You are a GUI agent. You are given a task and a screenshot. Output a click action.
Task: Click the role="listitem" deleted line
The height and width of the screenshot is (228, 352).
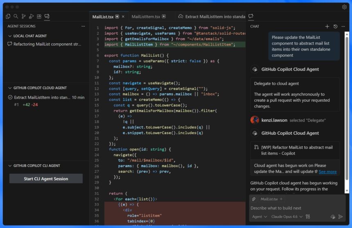144,216
